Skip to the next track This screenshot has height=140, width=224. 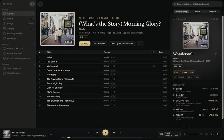pyautogui.click(x=114, y=133)
